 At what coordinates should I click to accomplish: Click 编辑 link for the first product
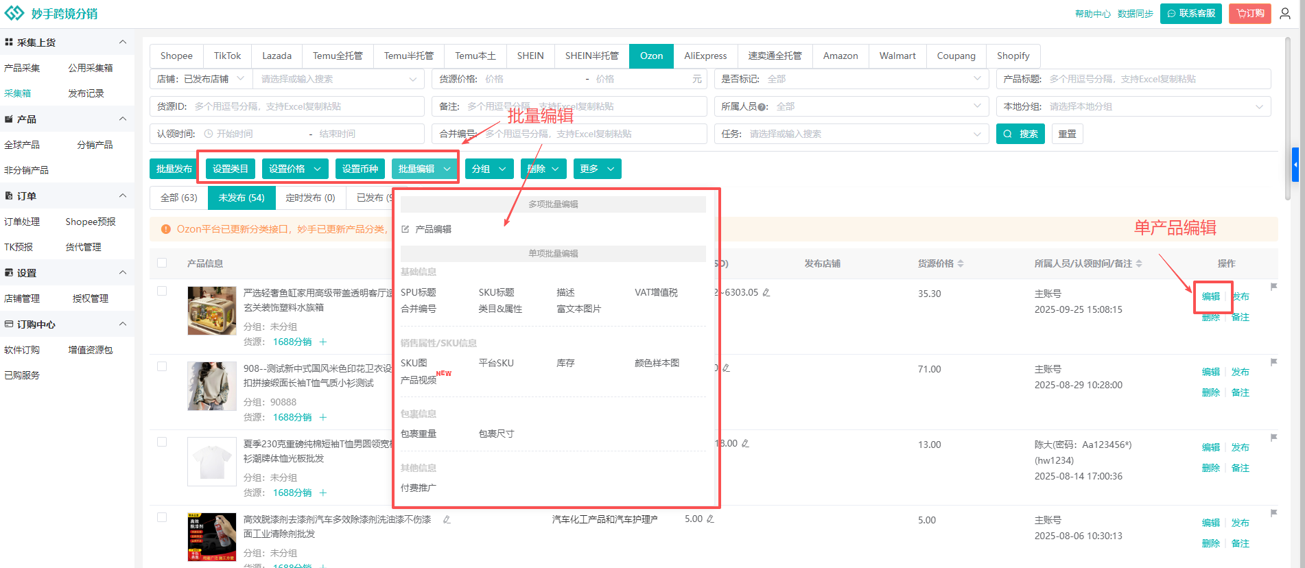(x=1210, y=296)
